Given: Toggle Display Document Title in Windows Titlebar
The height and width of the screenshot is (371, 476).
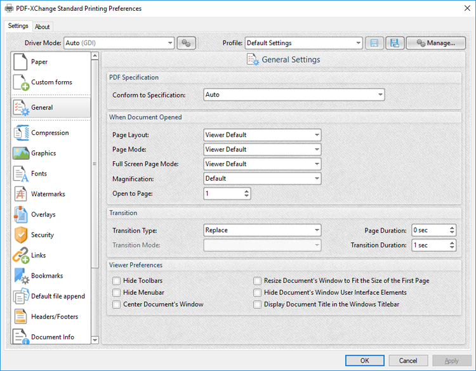Looking at the screenshot, I should (257, 304).
